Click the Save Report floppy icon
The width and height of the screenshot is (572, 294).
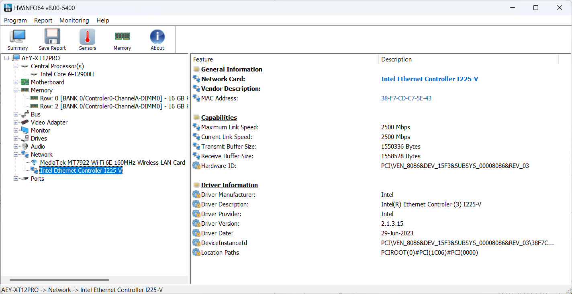pos(52,37)
